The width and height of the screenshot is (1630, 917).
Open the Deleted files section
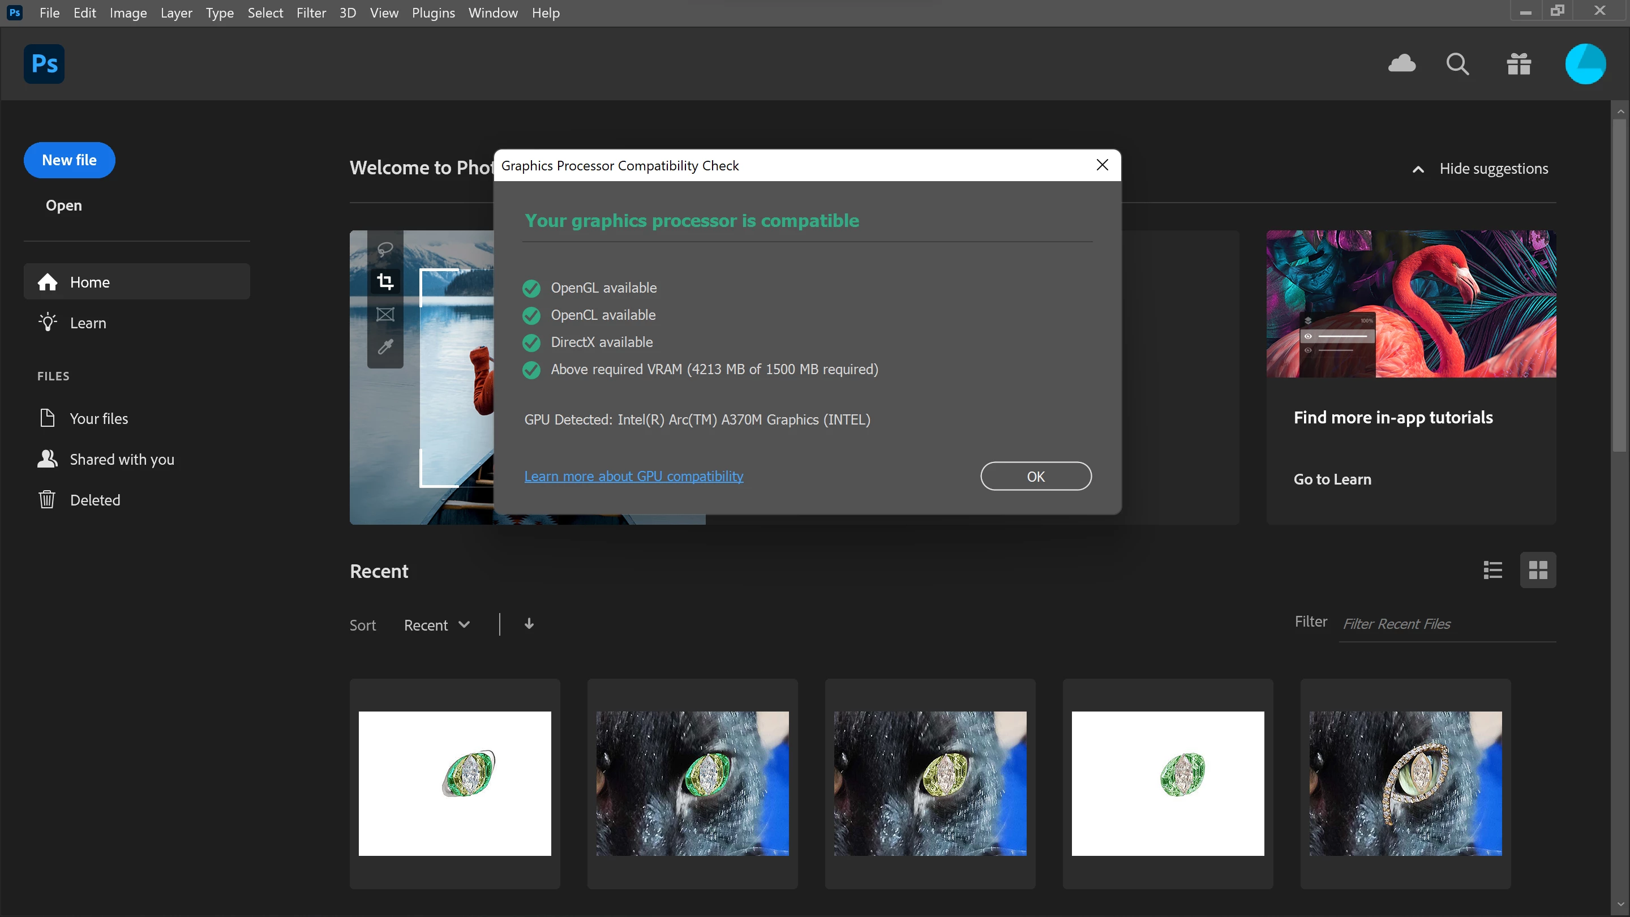point(95,500)
